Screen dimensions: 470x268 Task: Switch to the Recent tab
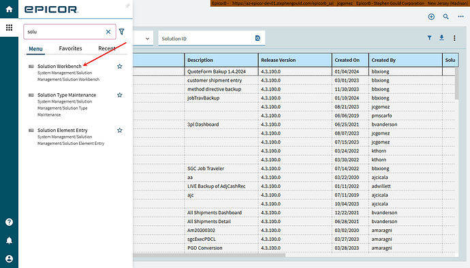[107, 48]
